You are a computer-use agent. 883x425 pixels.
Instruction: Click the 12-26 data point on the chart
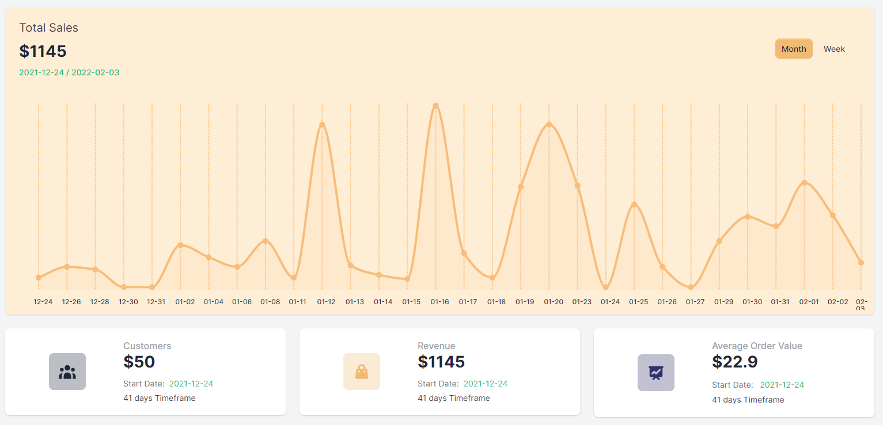click(67, 267)
